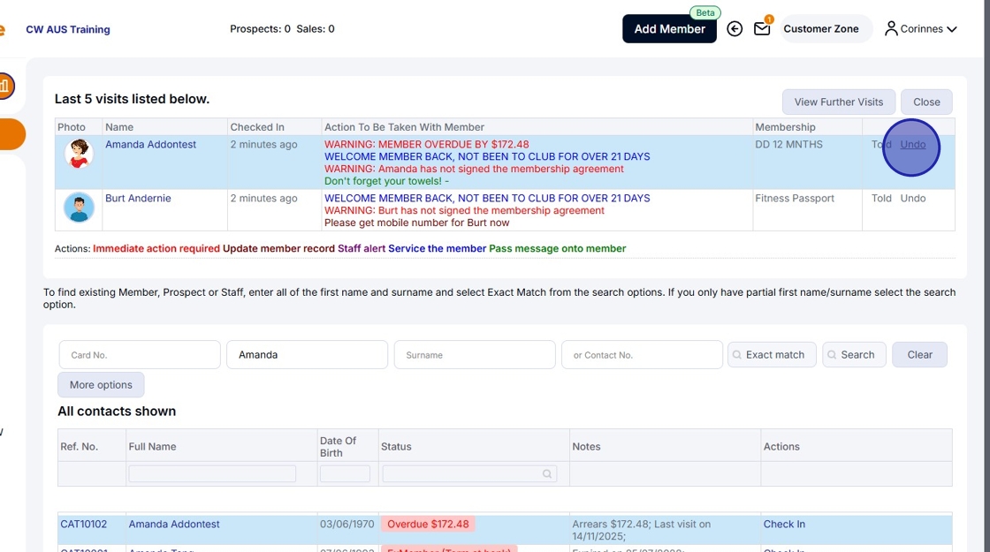The width and height of the screenshot is (990, 552).
Task: Click the back arrow circle icon
Action: (735, 28)
